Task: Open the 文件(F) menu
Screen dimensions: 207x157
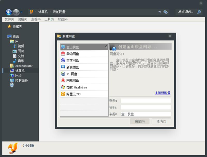Action: coord(9,19)
